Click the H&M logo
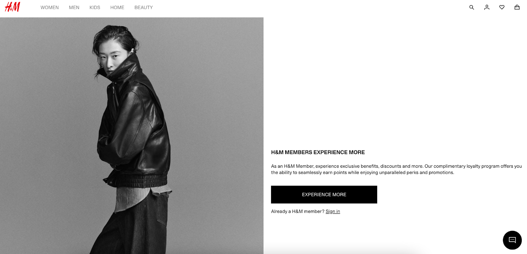Viewport: 527px width, 254px height. click(x=13, y=7)
